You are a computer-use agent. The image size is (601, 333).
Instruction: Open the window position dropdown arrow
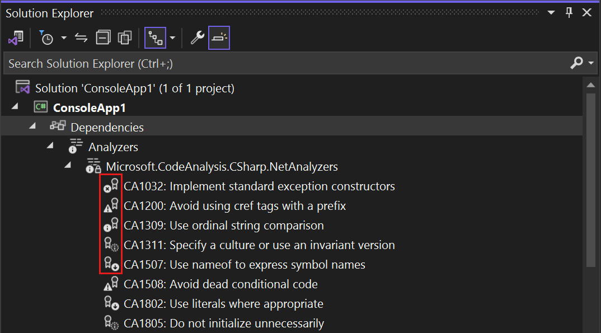(x=551, y=12)
